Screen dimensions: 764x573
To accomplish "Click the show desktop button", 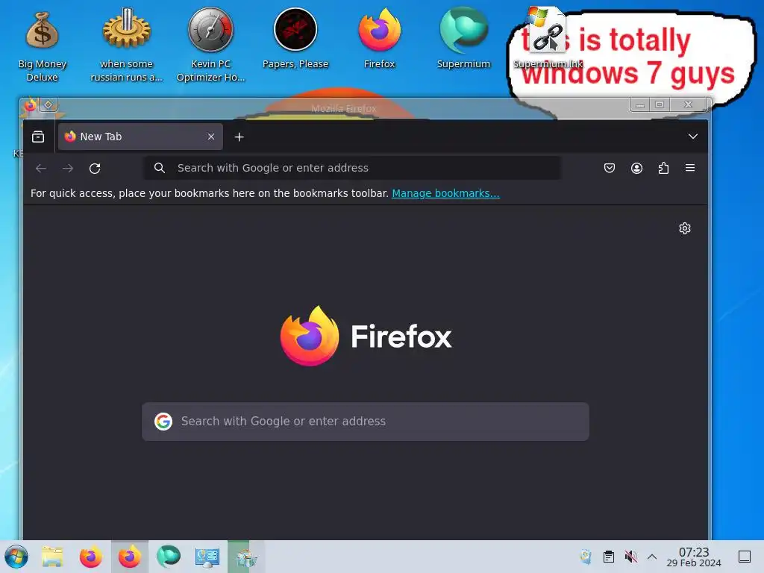I will [x=745, y=557].
